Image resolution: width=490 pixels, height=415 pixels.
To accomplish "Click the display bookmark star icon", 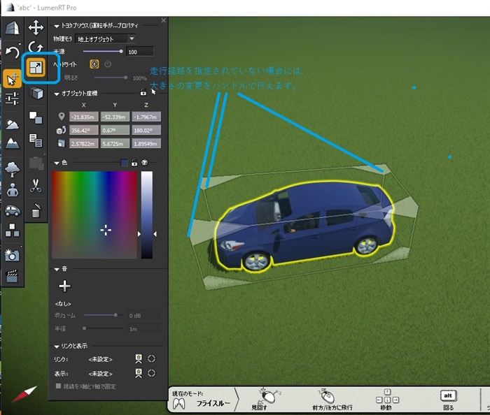I will (x=139, y=373).
